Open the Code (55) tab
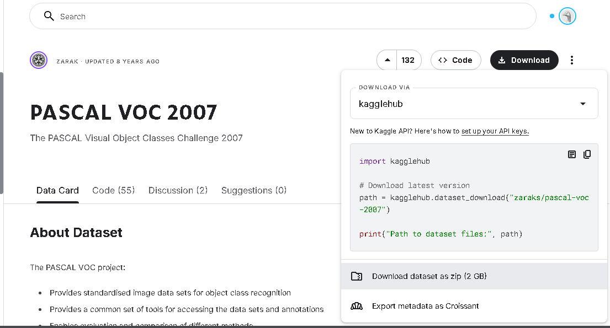This screenshot has height=328, width=610. click(113, 190)
